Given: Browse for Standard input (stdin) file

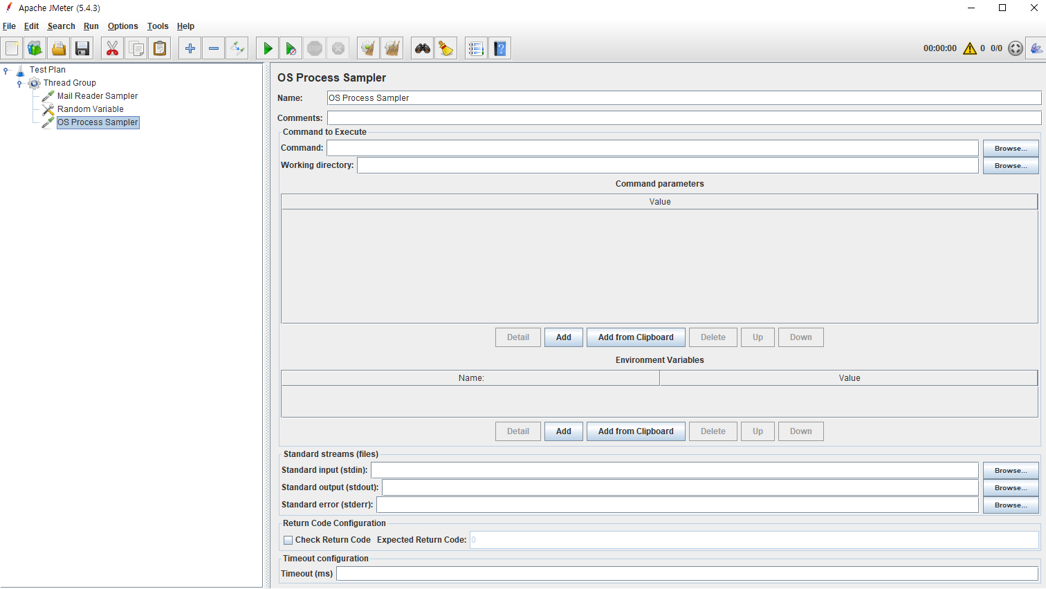Looking at the screenshot, I should 1011,471.
